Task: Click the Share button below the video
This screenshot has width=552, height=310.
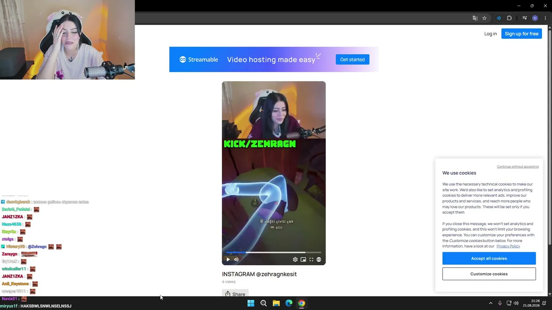Action: 235,294
